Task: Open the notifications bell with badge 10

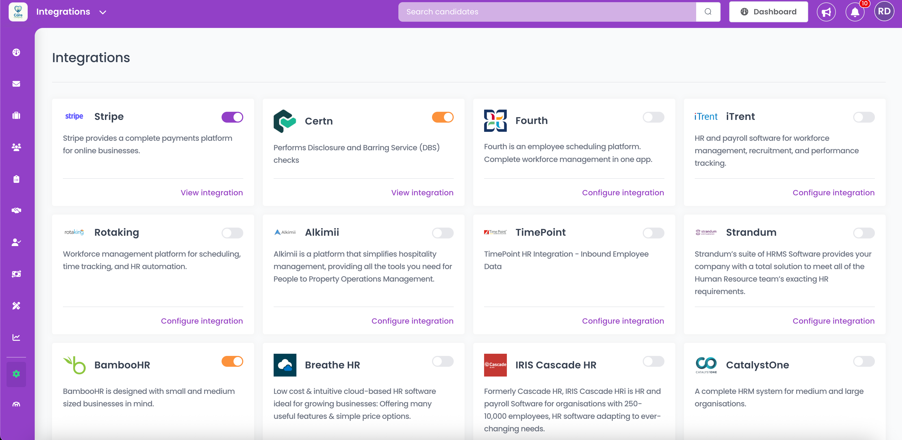Action: pyautogui.click(x=855, y=12)
